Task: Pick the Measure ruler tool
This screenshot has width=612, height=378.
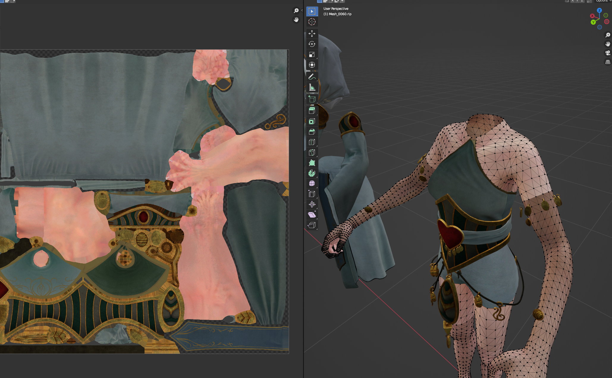Action: (312, 87)
